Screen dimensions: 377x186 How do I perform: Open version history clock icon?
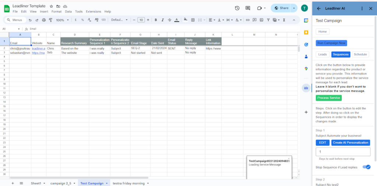point(237,8)
